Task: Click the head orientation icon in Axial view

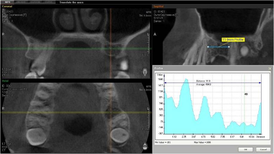Action: pos(145,146)
